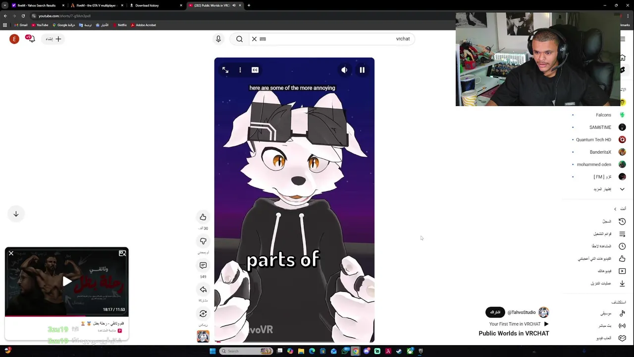Open File Explorer from the taskbar
Image resolution: width=634 pixels, height=357 pixels.
click(x=301, y=351)
